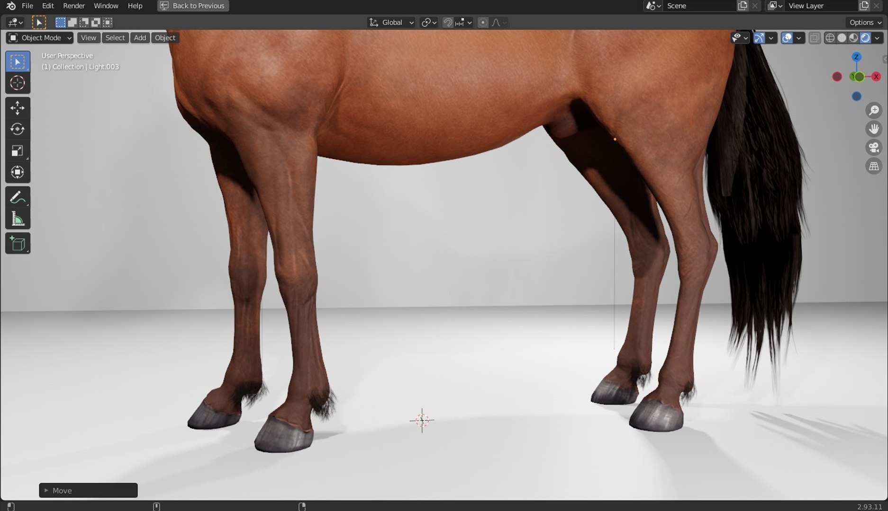Open the Window menu
This screenshot has height=511, width=888.
(x=106, y=6)
